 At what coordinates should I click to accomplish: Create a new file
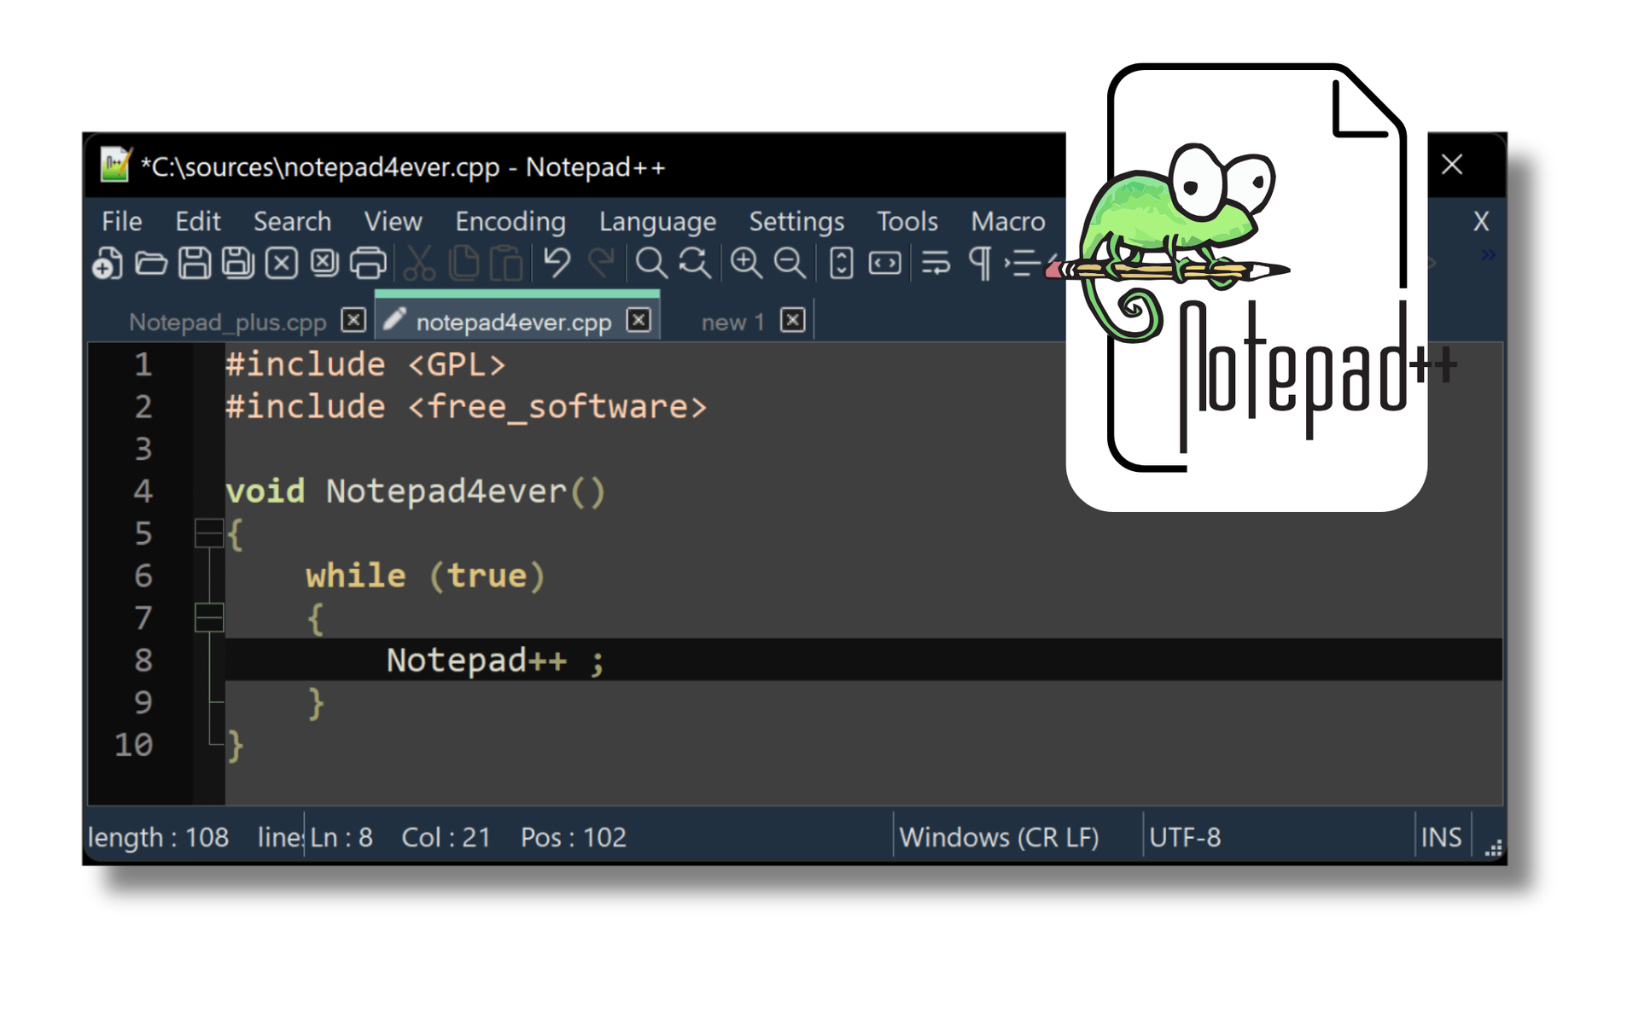(107, 263)
